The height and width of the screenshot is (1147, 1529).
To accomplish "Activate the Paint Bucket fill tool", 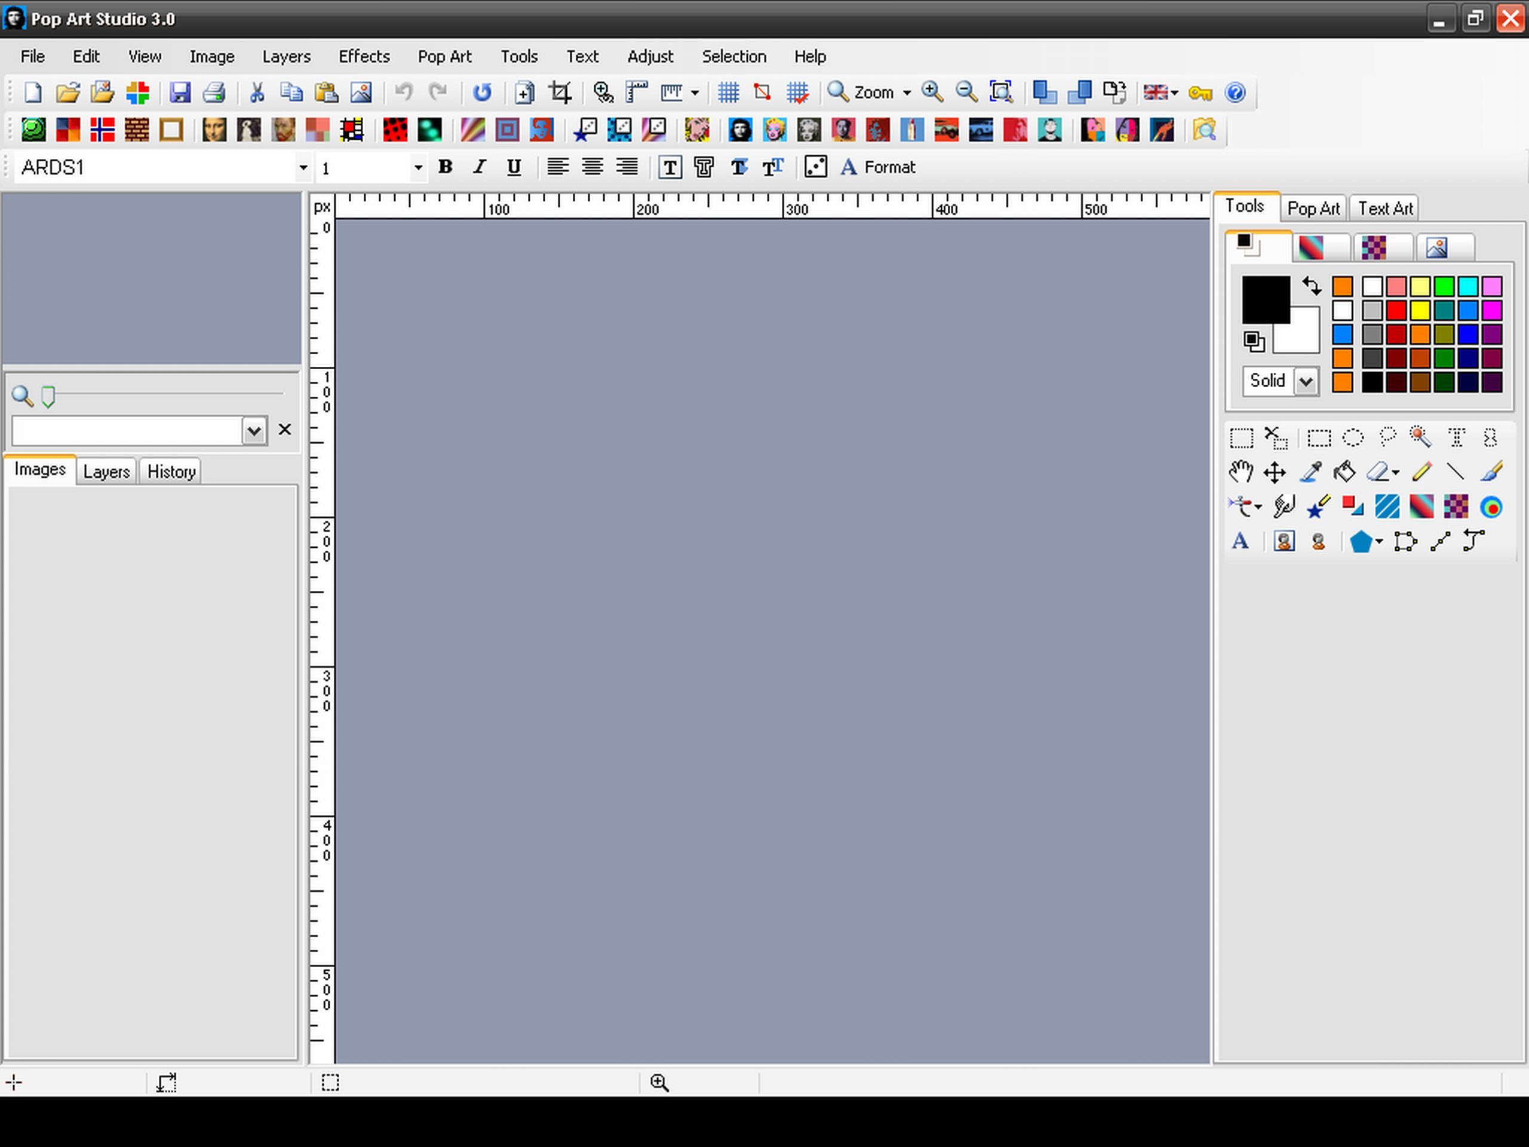I will [1345, 471].
